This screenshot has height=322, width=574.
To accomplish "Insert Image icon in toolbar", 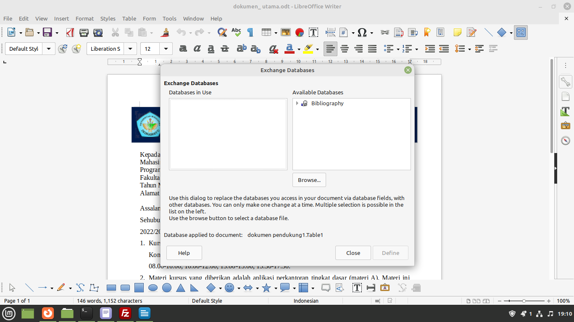I will tap(286, 32).
